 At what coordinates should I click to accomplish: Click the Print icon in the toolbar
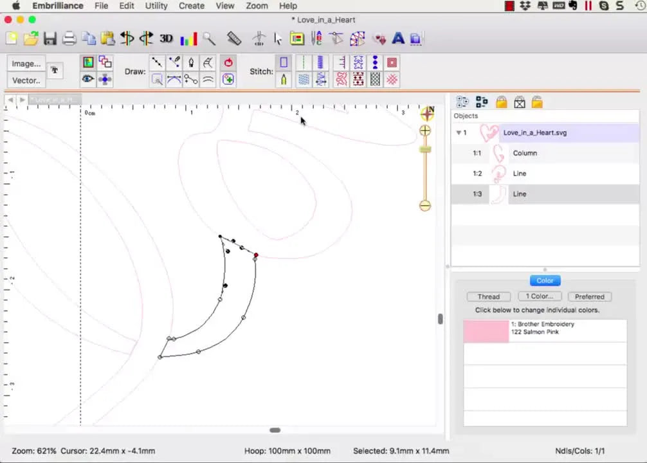click(69, 39)
